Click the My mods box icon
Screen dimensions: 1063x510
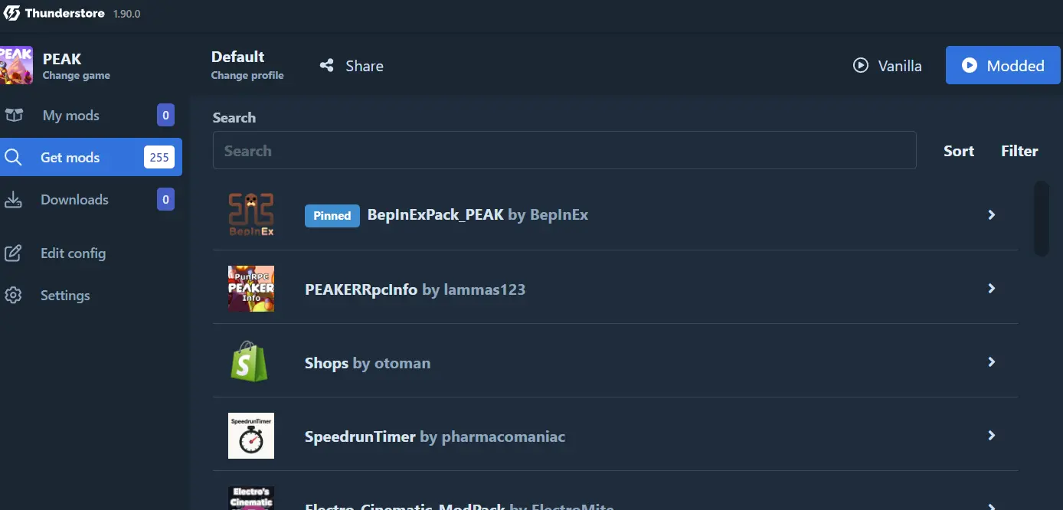click(14, 116)
